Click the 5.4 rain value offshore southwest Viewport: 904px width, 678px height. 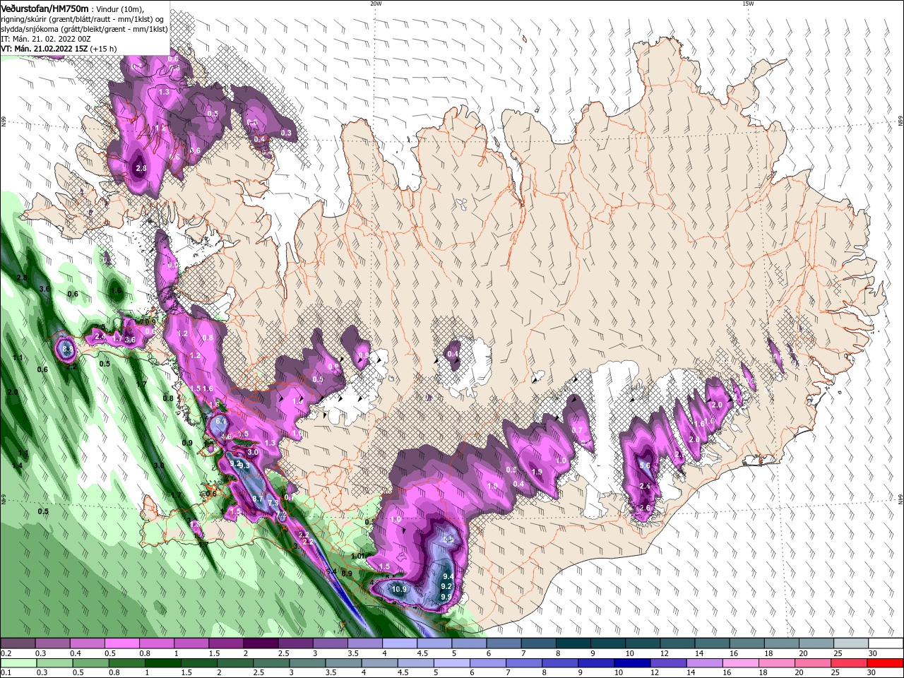point(331,571)
